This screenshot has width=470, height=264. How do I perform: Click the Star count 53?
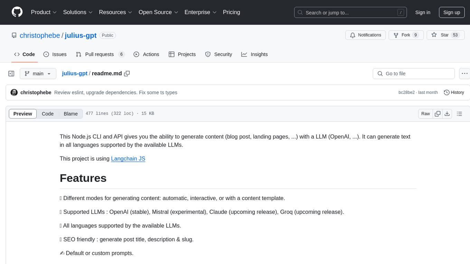[455, 35]
